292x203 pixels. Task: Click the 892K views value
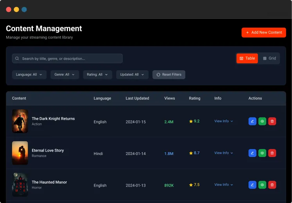pos(169,185)
